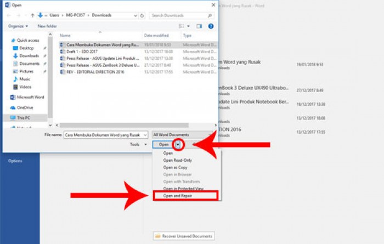
Task: Click Word icon of Draft 1 - EDD 2017
Action: coord(63,52)
